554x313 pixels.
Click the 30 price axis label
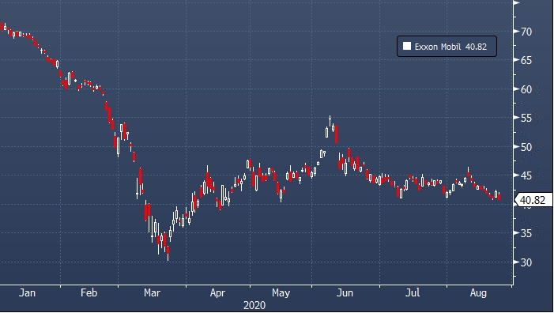(x=526, y=262)
